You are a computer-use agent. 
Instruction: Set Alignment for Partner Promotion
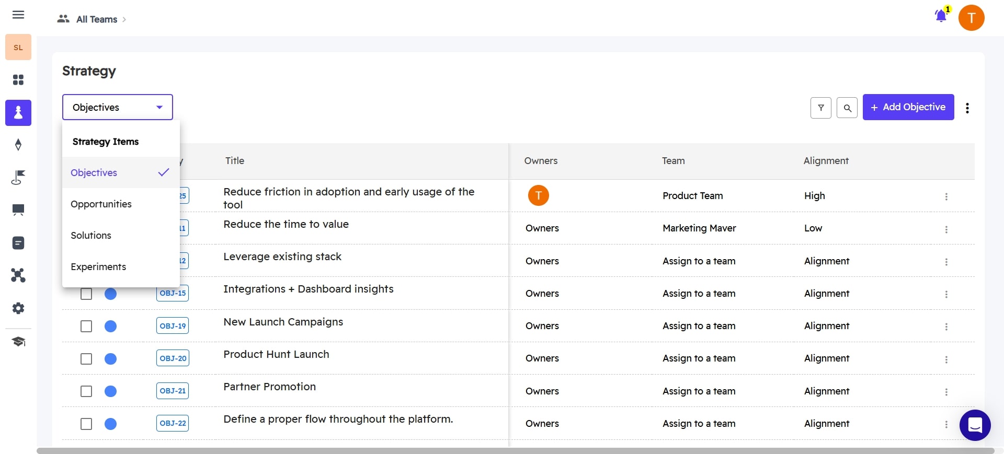[827, 391]
